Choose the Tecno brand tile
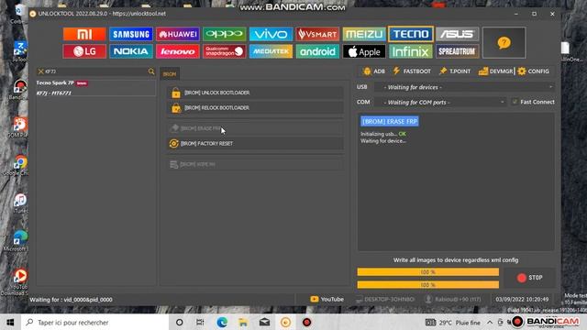587x330 pixels. tap(411, 34)
